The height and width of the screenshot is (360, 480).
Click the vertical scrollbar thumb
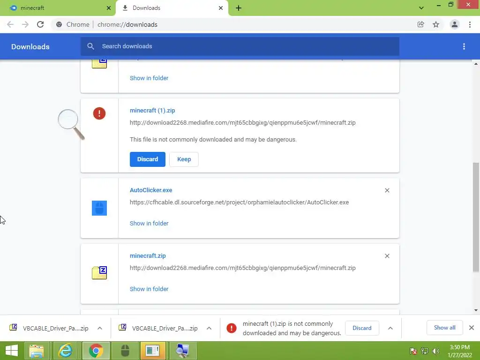point(476,217)
